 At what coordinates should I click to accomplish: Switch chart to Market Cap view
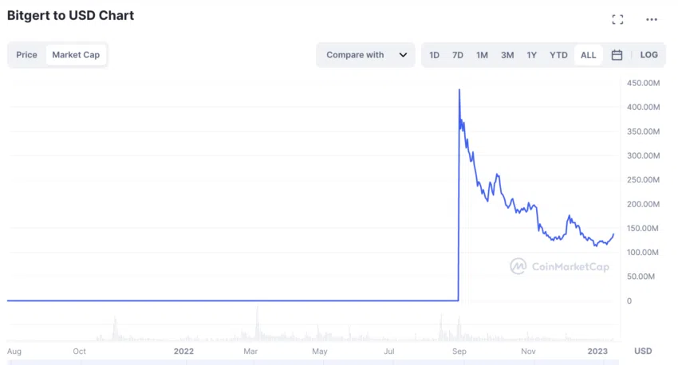click(x=76, y=55)
